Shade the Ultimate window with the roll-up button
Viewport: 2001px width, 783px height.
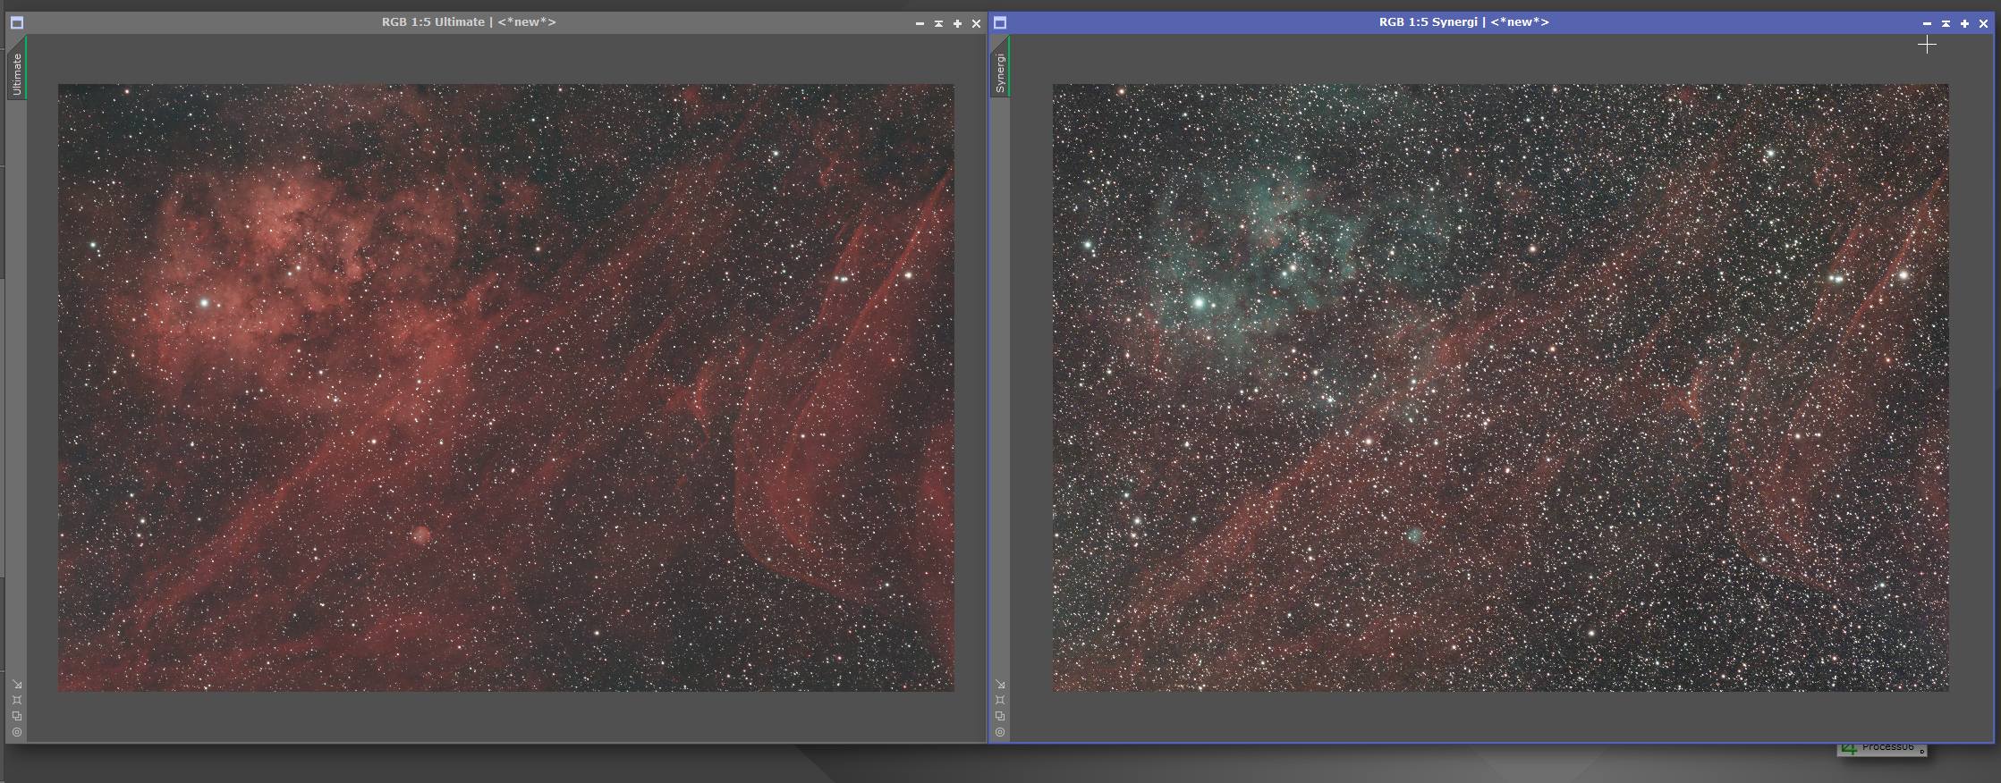tap(938, 23)
